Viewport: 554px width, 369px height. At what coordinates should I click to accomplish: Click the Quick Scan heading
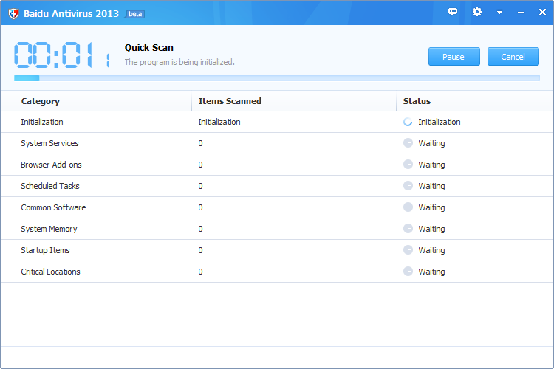148,48
